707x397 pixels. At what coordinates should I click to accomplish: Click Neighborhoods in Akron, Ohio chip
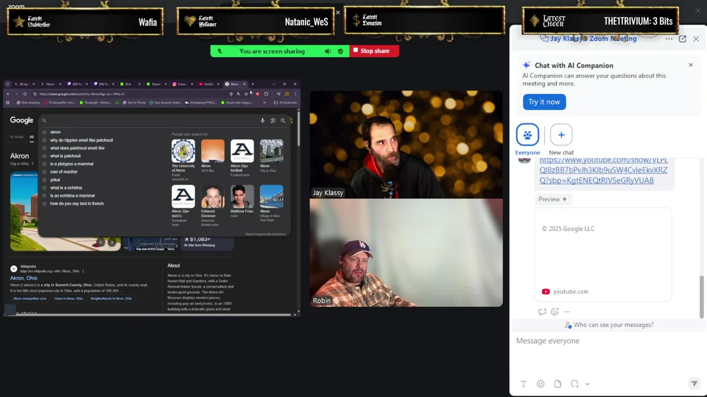111,298
